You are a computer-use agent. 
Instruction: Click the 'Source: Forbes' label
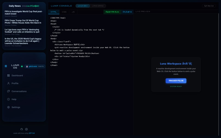coord(10,25)
